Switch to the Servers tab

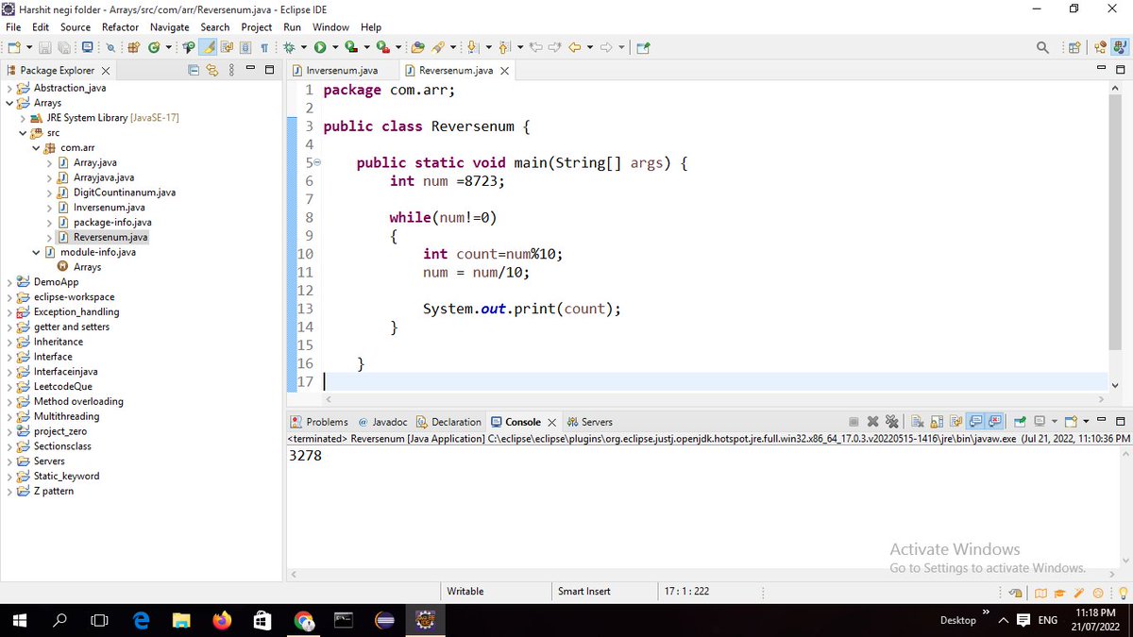coord(589,422)
